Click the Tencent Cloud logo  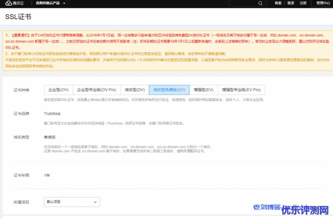tap(14, 3)
